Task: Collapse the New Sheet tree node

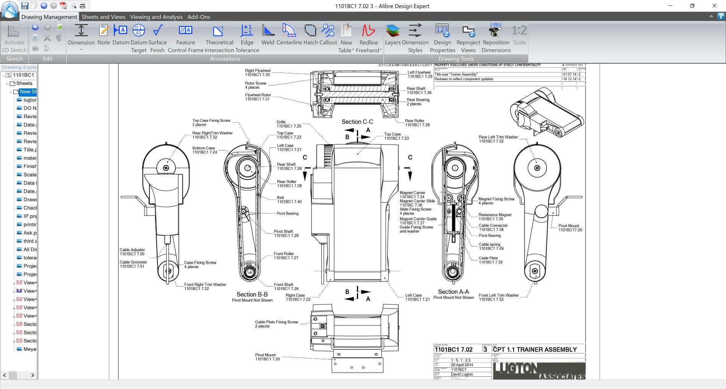Action: pyautogui.click(x=11, y=92)
